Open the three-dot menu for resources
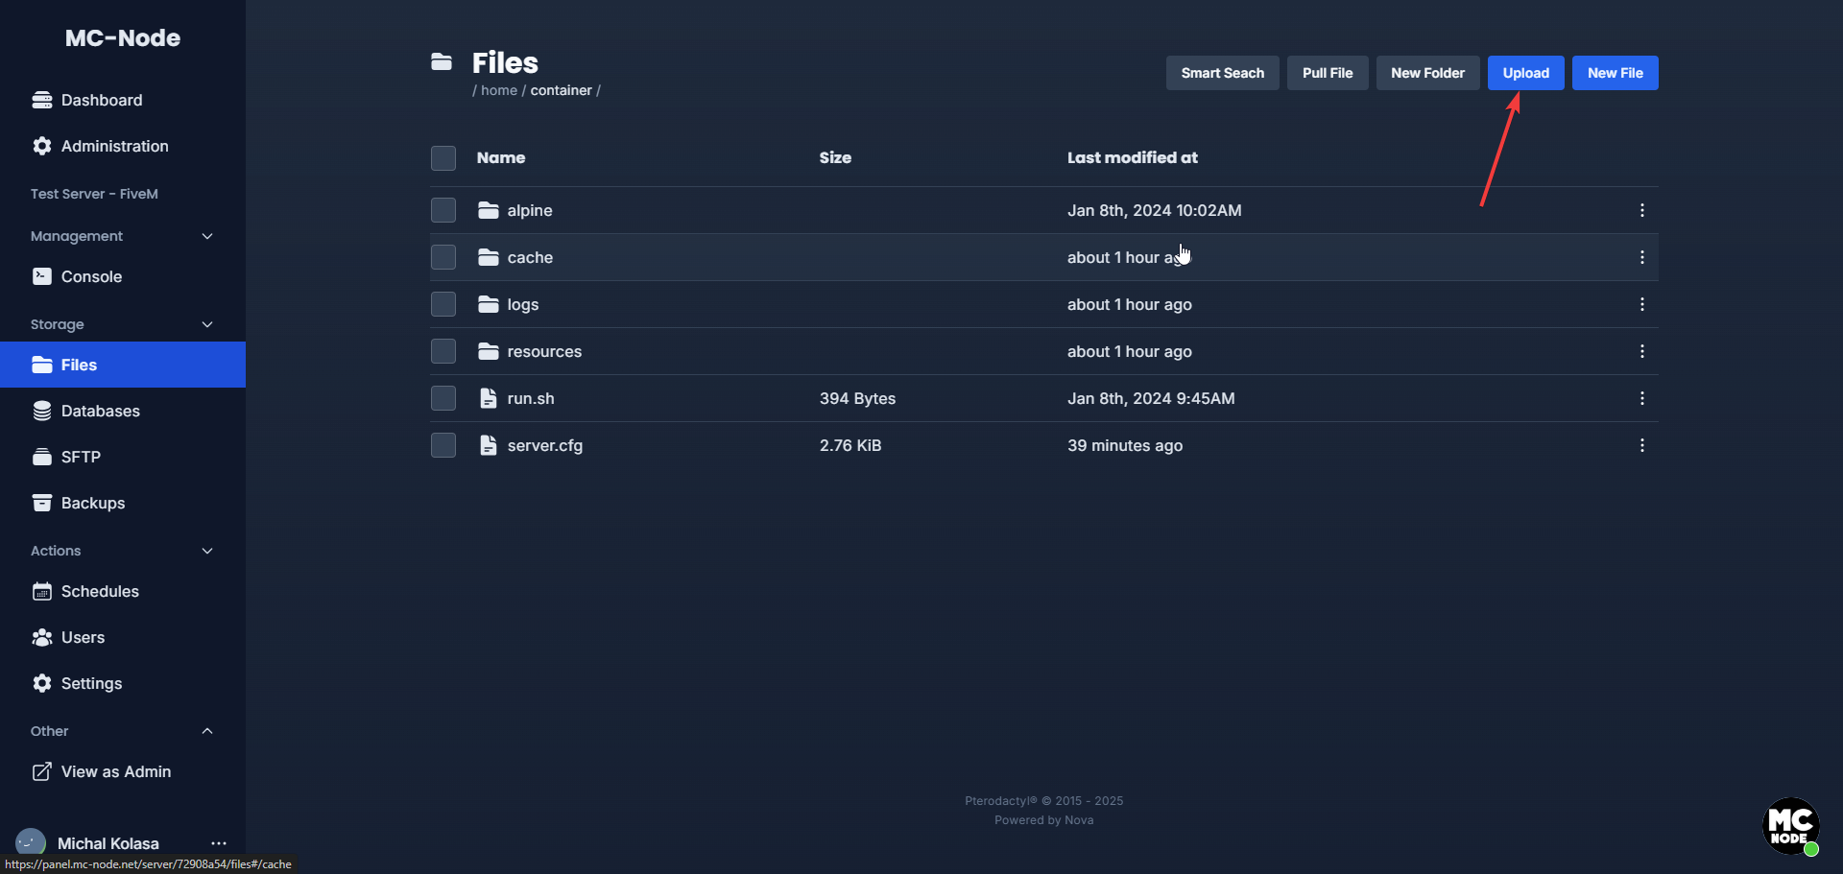Viewport: 1843px width, 874px height. (1642, 351)
